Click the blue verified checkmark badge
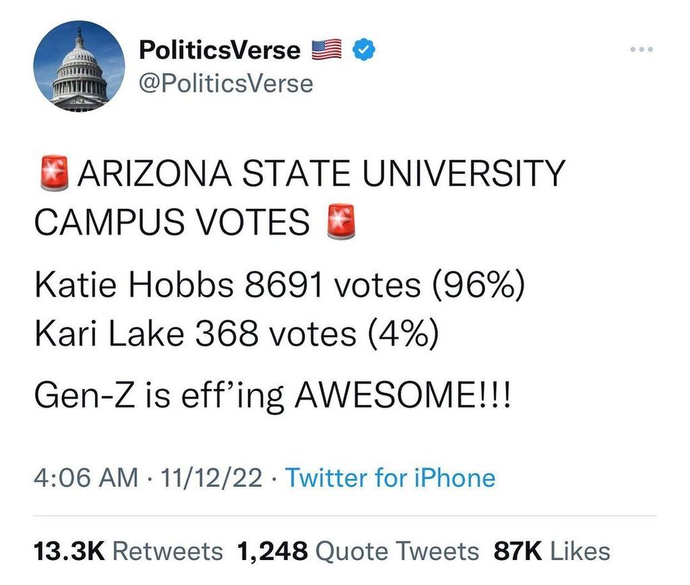Screen dimensions: 690x585 (364, 49)
